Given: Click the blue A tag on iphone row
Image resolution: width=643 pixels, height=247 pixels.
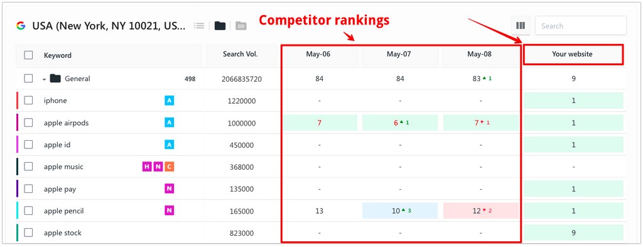Looking at the screenshot, I should (x=170, y=101).
